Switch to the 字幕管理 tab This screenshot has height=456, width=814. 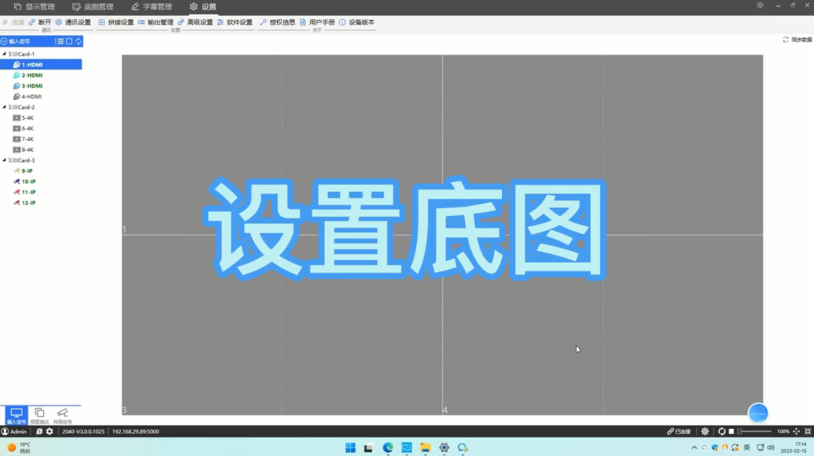[152, 7]
